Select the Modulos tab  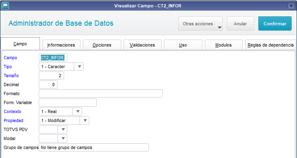[x=224, y=45]
